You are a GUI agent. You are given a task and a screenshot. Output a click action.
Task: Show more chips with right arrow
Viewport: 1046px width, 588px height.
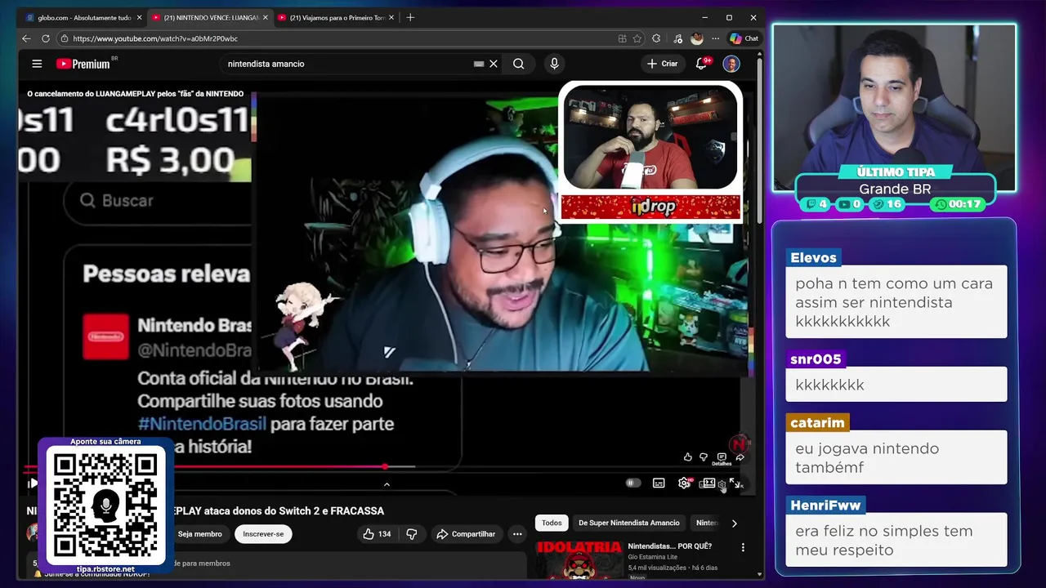[x=734, y=523]
